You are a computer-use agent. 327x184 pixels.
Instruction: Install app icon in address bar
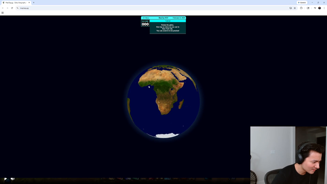tap(291, 8)
